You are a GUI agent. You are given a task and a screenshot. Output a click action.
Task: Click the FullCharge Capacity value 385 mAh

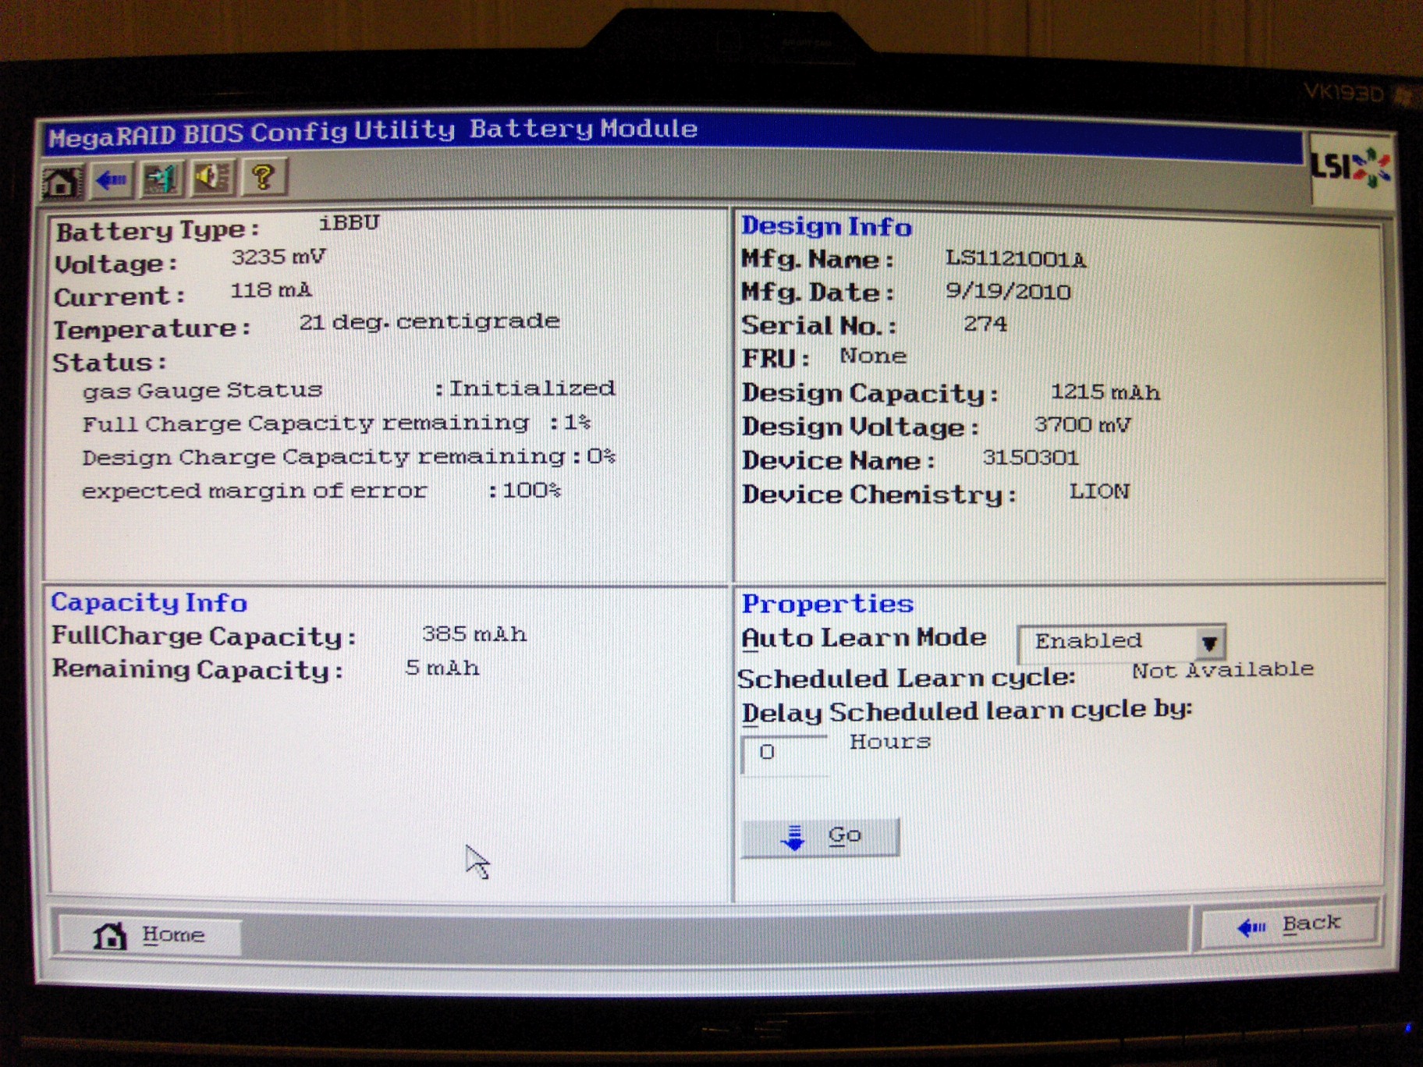tap(474, 634)
